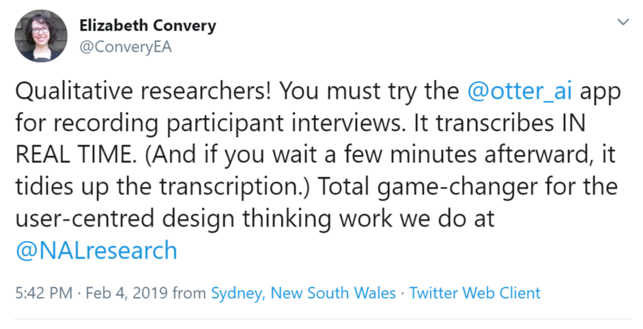Open the Sydney, New South Wales location link

click(304, 293)
